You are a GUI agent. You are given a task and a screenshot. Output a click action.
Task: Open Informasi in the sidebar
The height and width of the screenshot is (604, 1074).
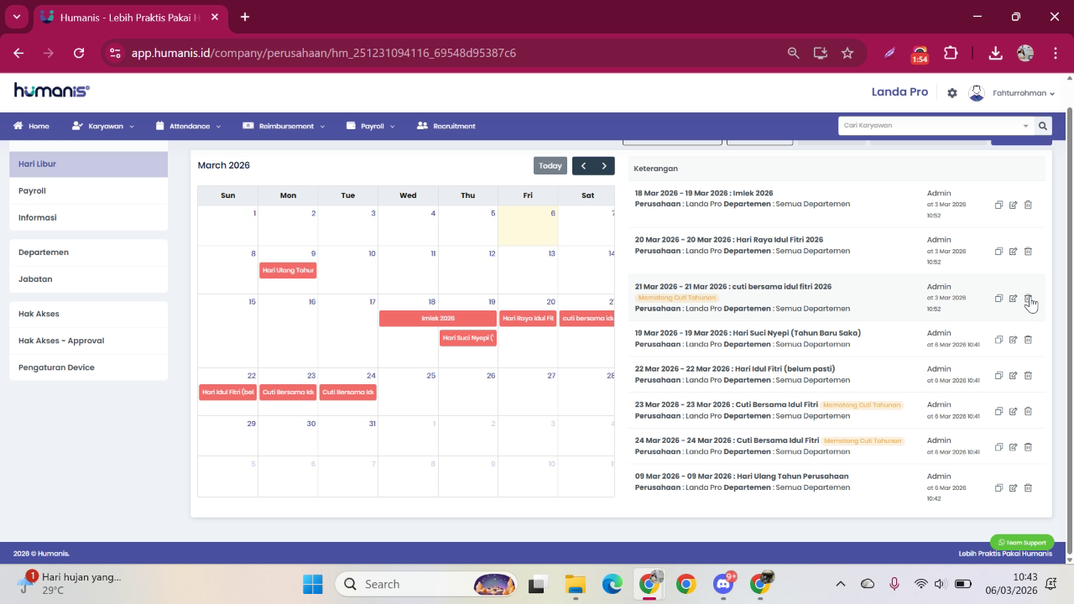point(88,217)
